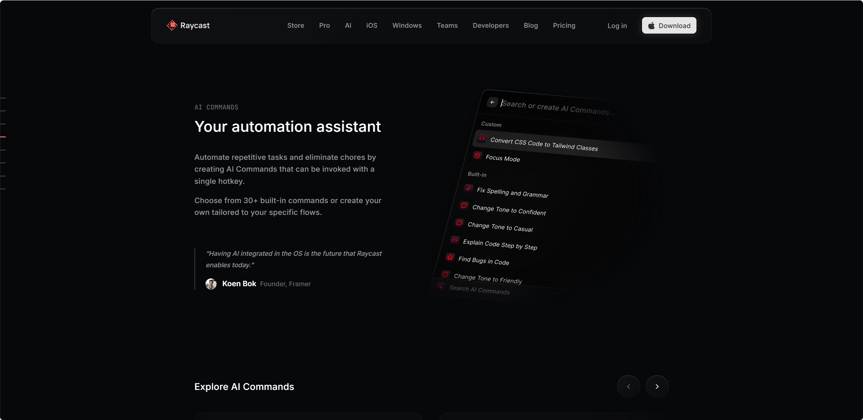Click the red active section marker on left edge
863x420 pixels.
[3, 137]
